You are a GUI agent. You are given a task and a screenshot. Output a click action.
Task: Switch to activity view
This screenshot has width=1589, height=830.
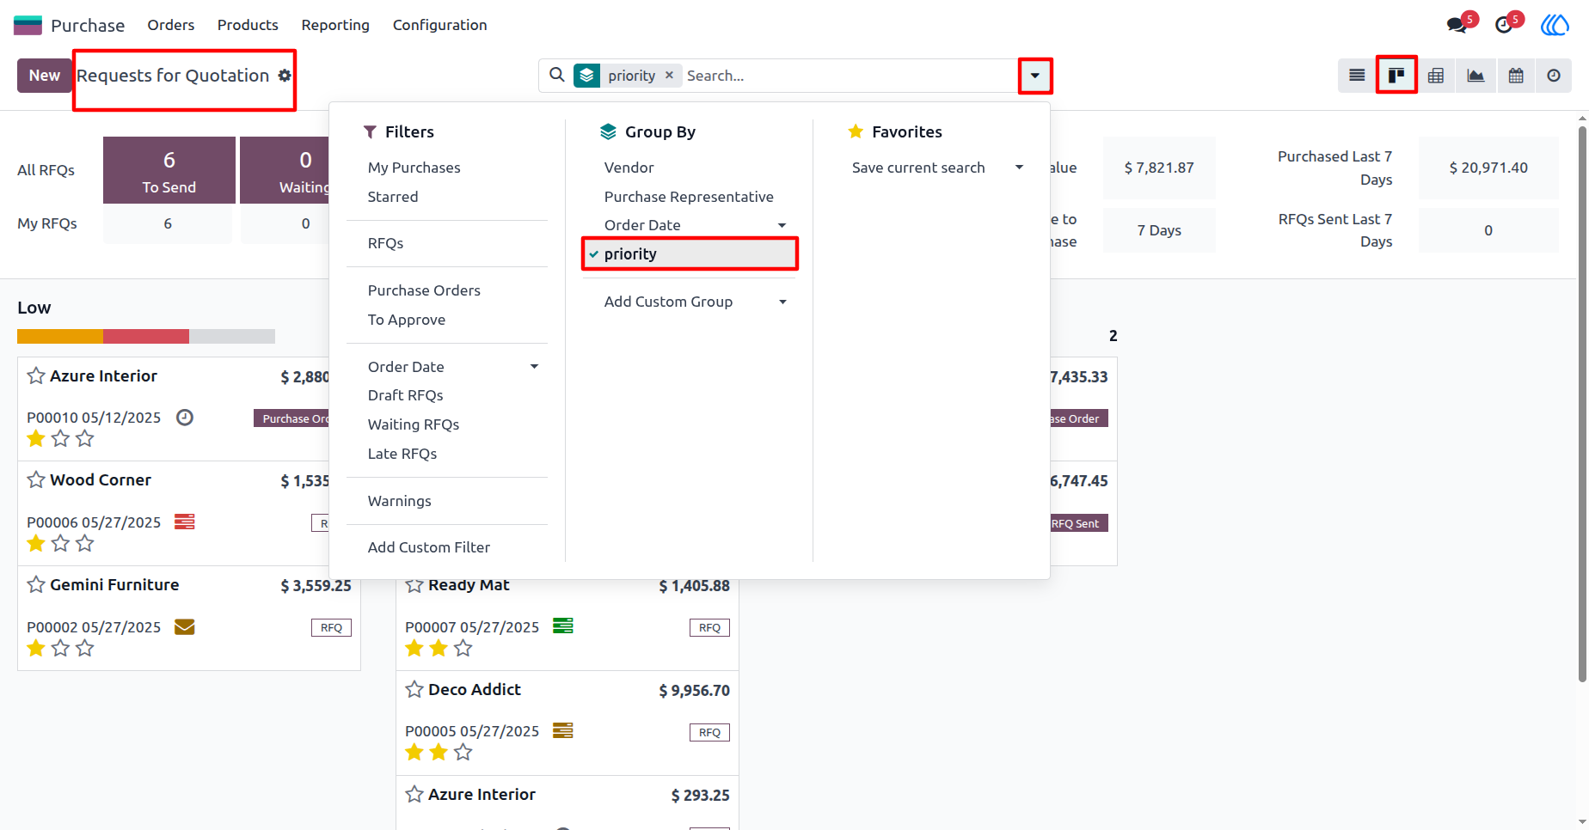[1554, 76]
